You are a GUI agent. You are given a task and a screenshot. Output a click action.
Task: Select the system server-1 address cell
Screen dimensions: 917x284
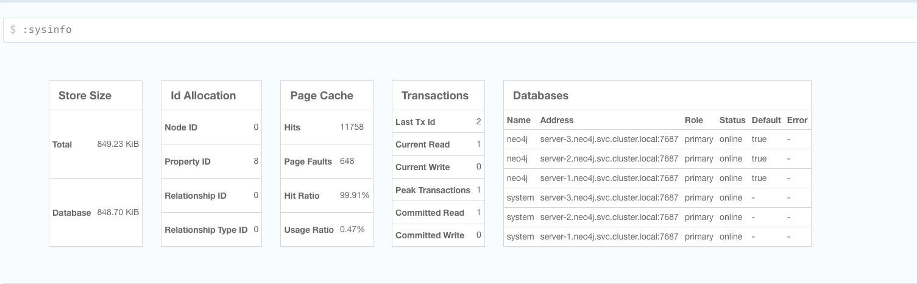[x=609, y=236]
